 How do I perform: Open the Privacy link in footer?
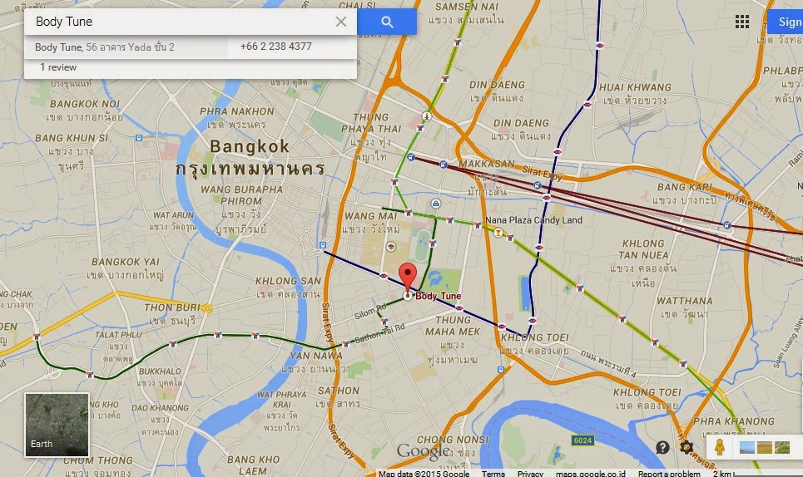[x=530, y=474]
